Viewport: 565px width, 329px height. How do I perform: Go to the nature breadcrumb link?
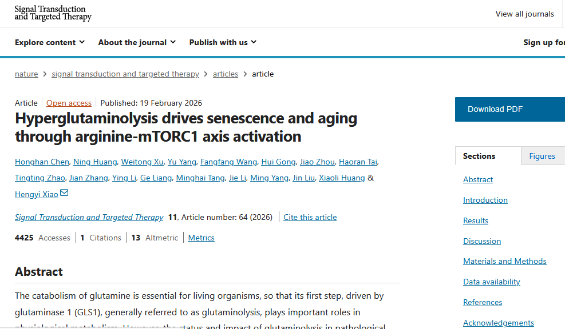click(x=26, y=74)
